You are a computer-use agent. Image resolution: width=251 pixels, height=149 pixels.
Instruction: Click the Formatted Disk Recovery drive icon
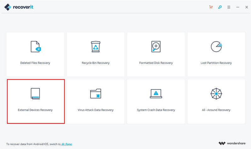coord(156,47)
